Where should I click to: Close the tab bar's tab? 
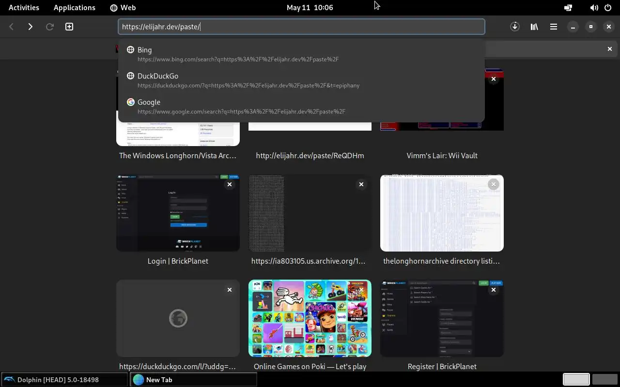[x=610, y=49]
